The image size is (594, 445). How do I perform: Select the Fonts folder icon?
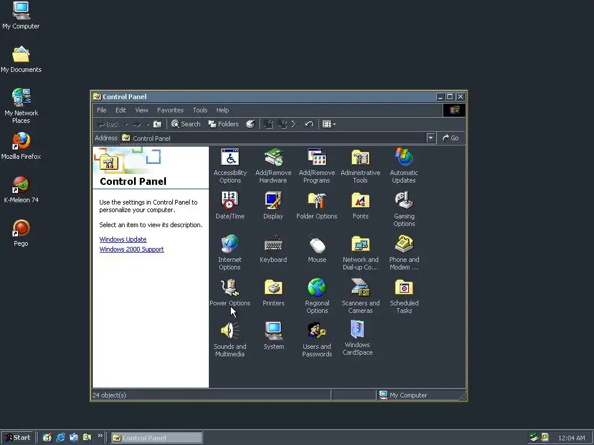(x=360, y=206)
